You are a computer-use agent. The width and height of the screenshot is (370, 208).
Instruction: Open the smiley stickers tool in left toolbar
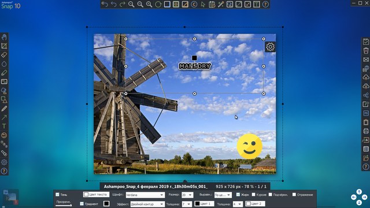[4, 135]
